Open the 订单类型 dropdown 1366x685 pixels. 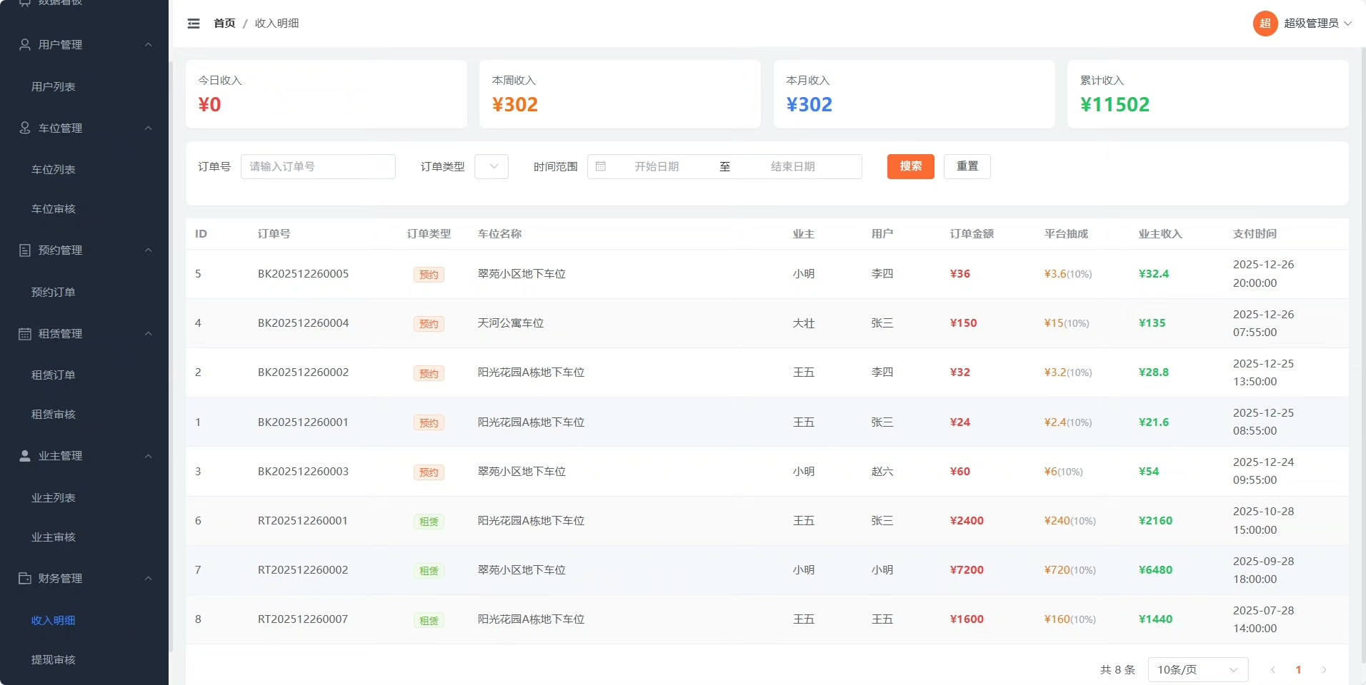[x=492, y=166]
